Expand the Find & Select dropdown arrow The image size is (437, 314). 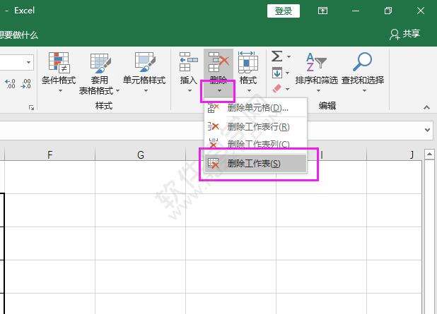point(364,90)
